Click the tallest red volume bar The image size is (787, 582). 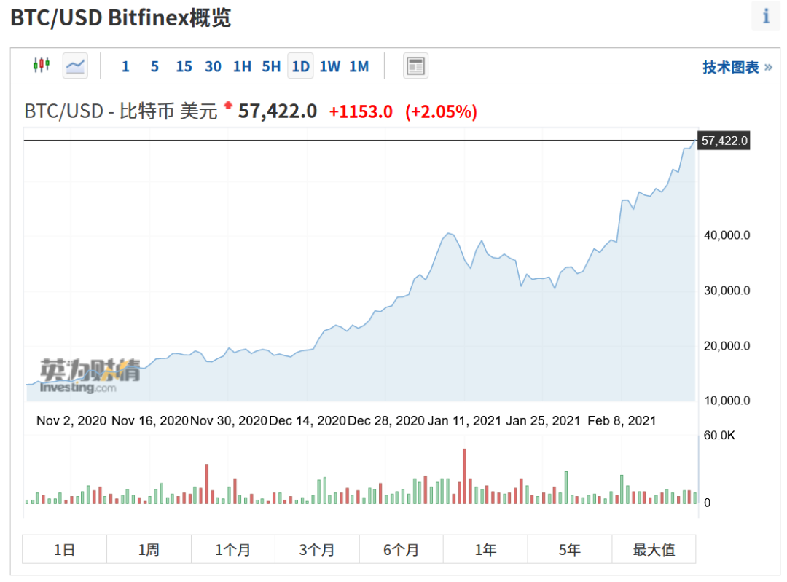[x=464, y=476]
